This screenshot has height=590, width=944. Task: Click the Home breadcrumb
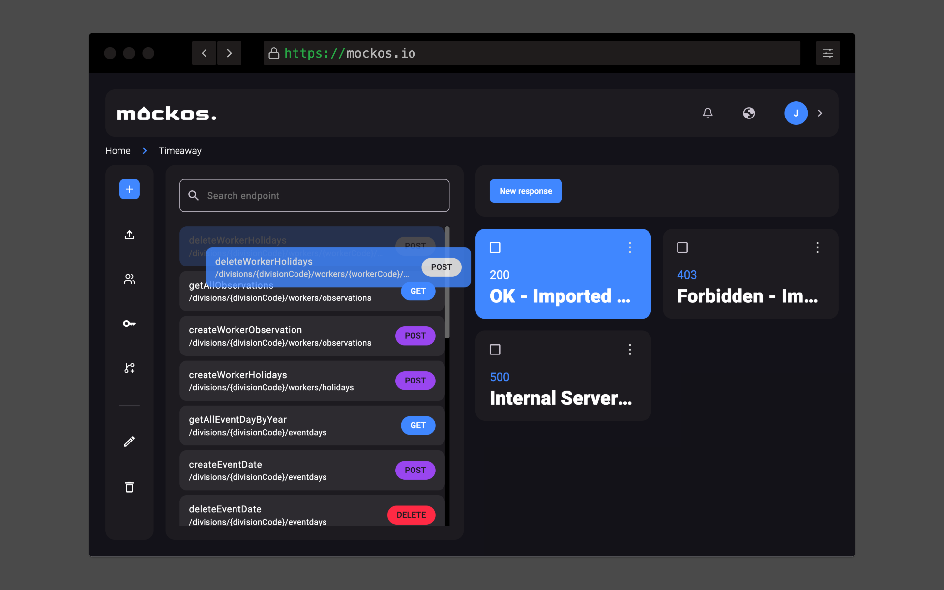pos(118,151)
